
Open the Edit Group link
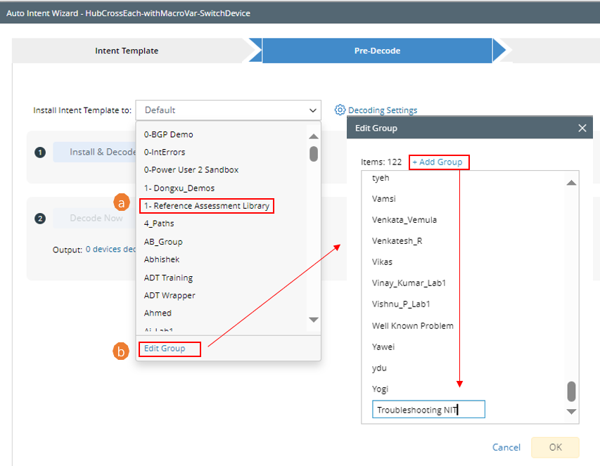point(165,349)
